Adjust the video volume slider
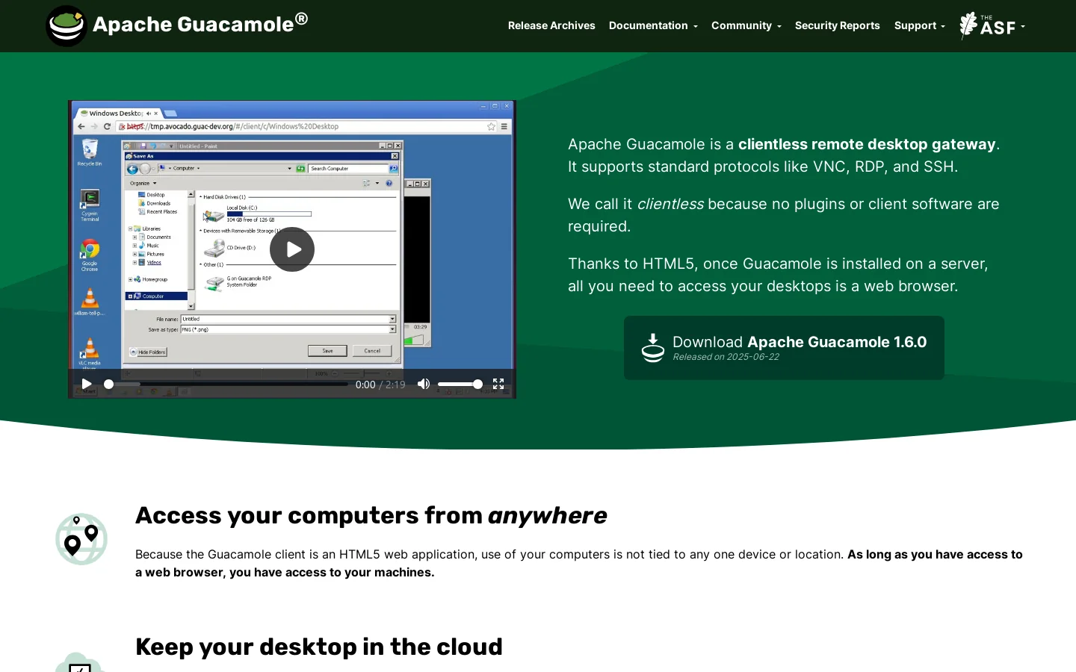 [460, 384]
